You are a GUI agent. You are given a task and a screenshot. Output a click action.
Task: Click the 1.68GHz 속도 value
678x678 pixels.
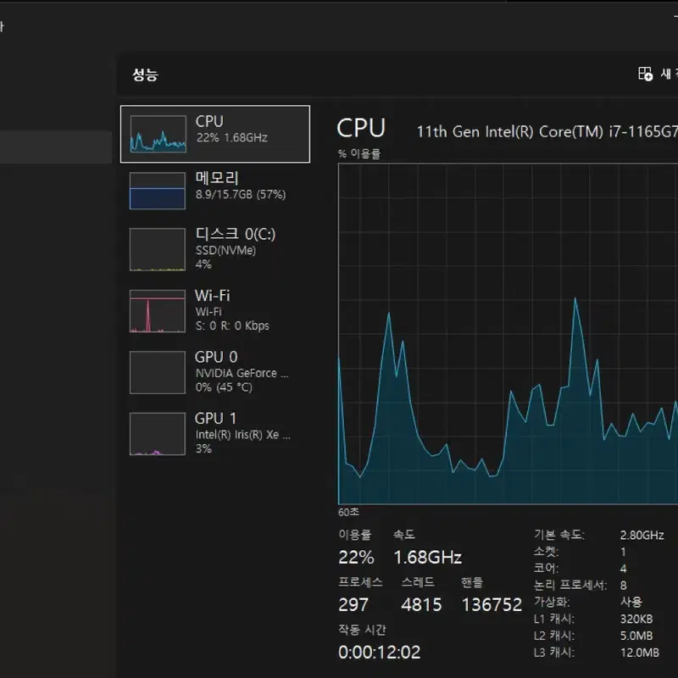tap(428, 557)
